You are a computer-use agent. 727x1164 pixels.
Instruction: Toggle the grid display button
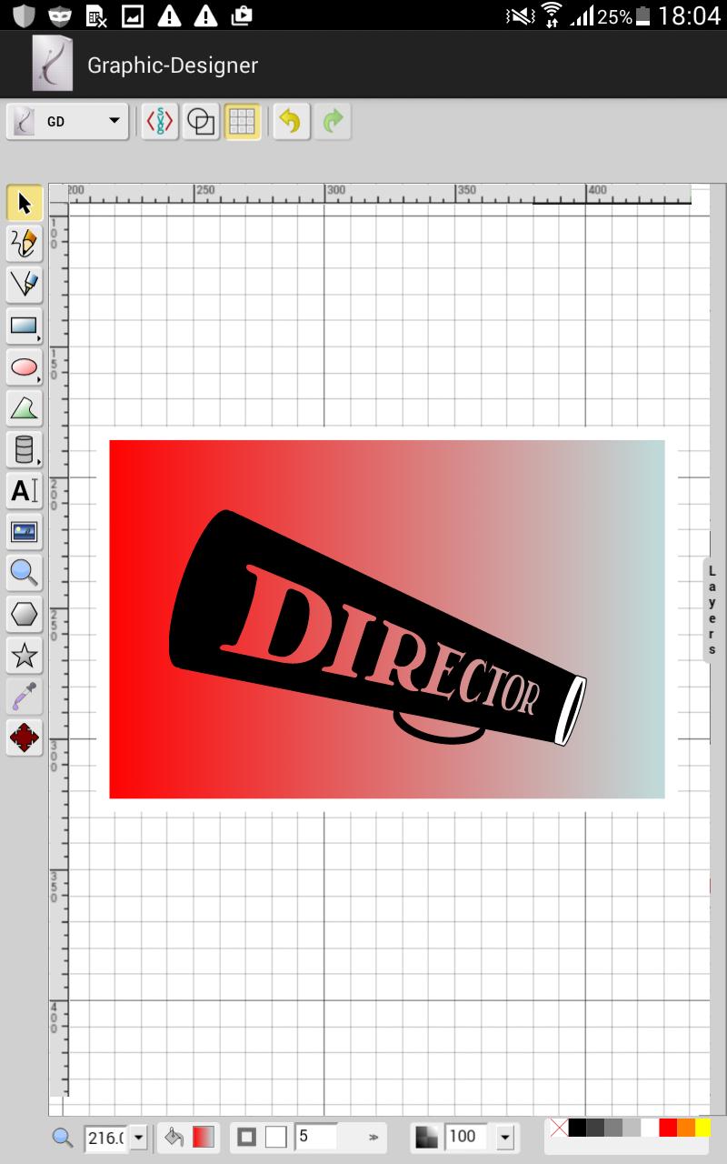[242, 122]
